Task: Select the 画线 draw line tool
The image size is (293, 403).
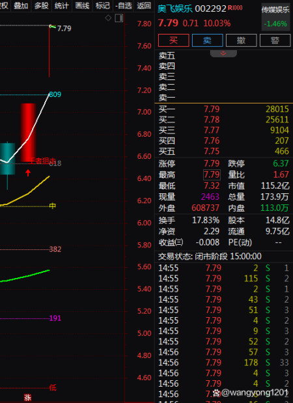Action: click(82, 5)
